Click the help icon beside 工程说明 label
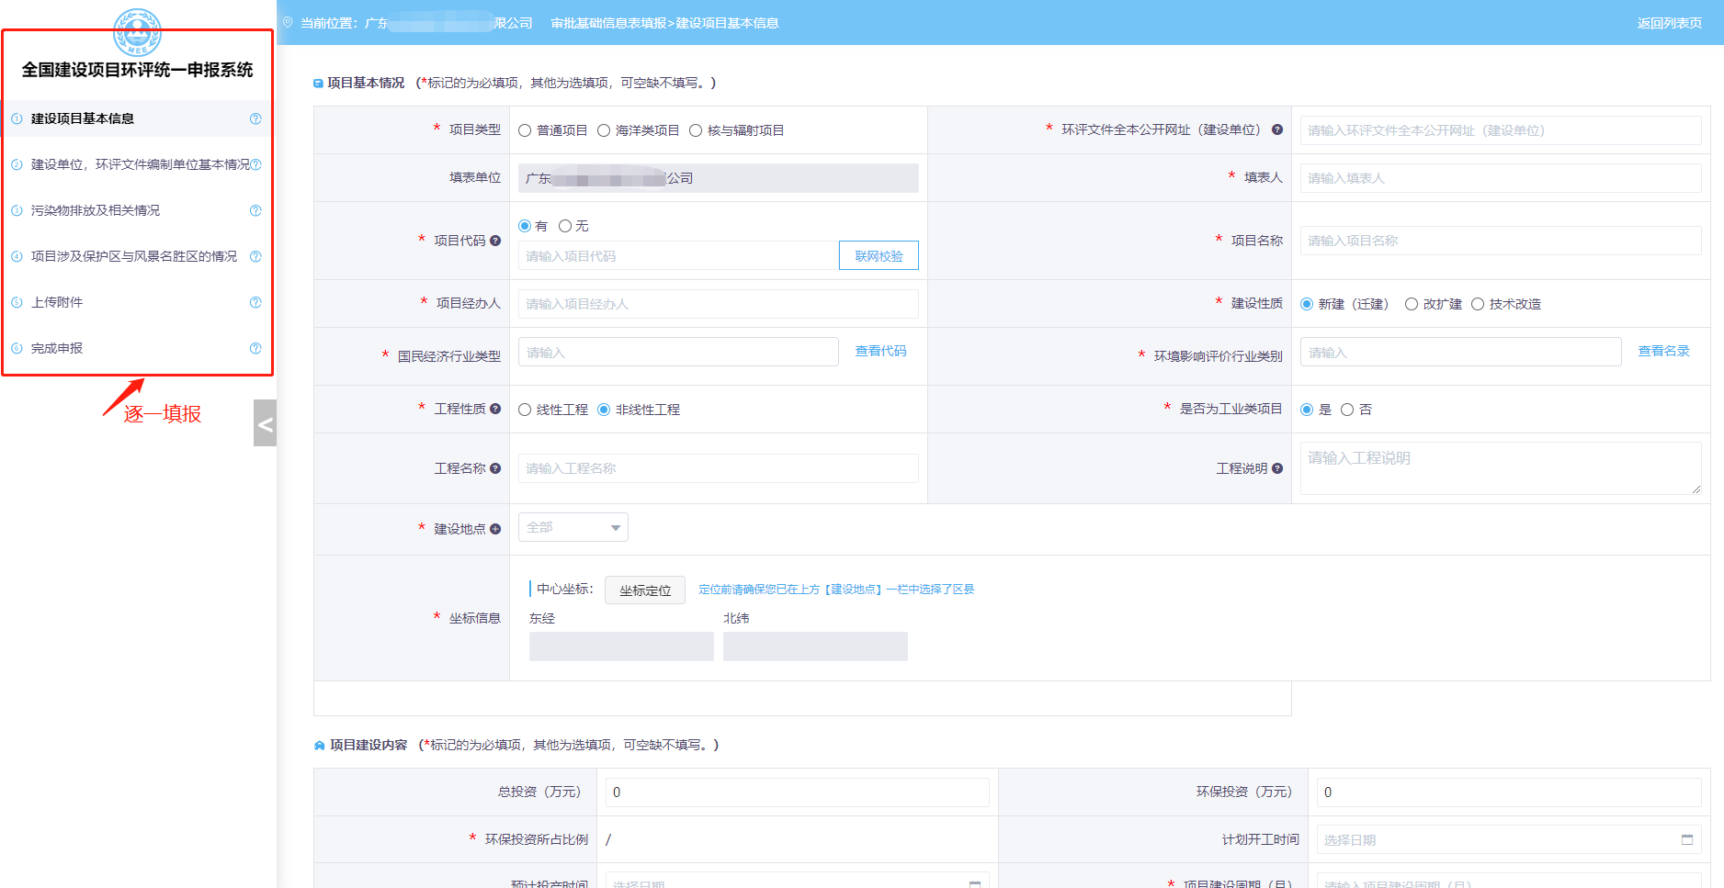 pyautogui.click(x=1277, y=468)
